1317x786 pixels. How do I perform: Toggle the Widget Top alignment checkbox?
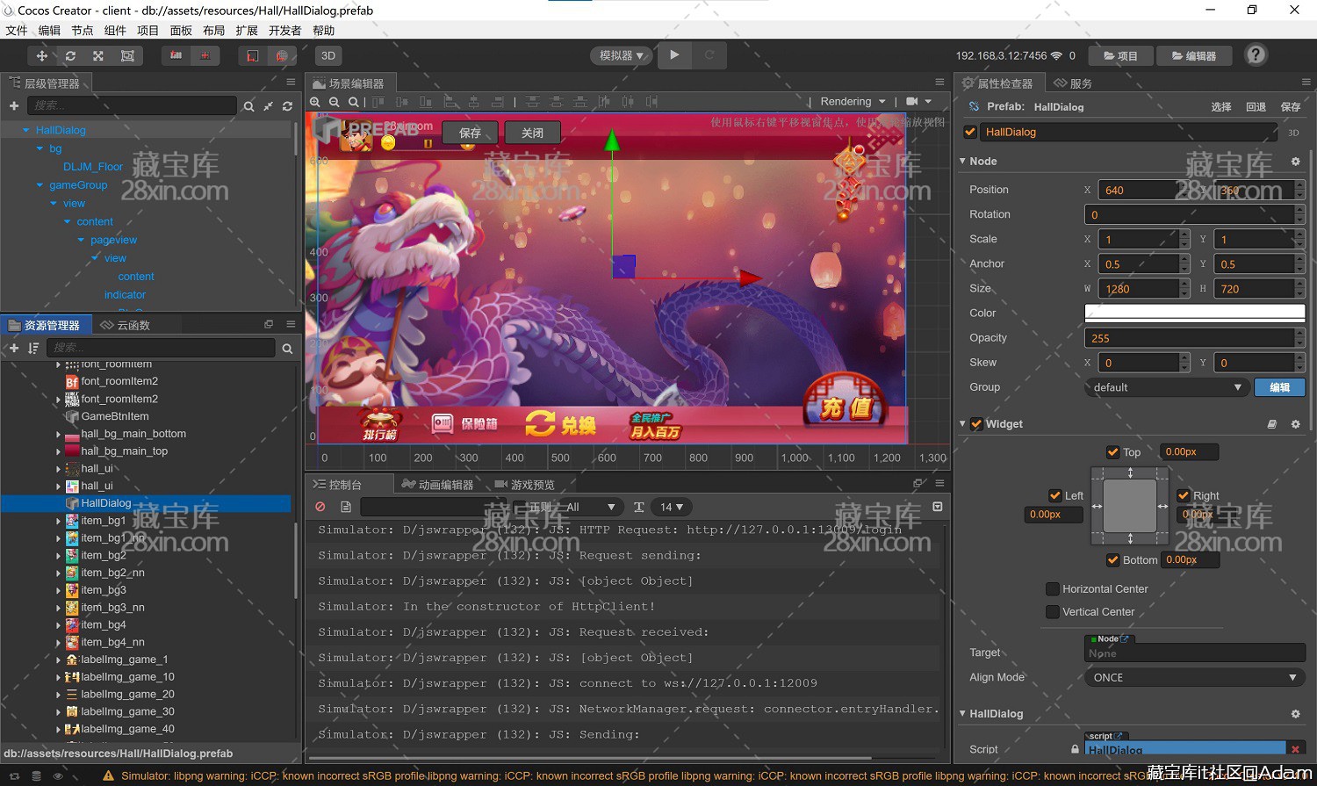(x=1112, y=452)
